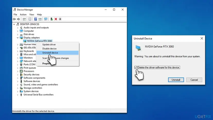
Task: Click status bar text 'Uninstalls the driver for the selected device.'
Action: pos(33,111)
